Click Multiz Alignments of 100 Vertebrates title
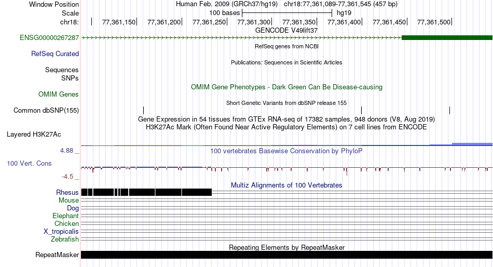The width and height of the screenshot is (493, 267). tap(286, 185)
